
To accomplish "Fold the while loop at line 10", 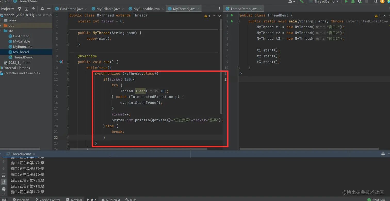I will pos(68,68).
